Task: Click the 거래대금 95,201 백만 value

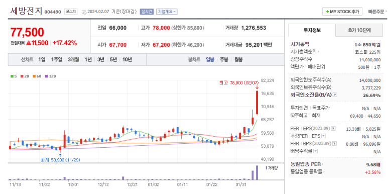Action: coord(258,45)
